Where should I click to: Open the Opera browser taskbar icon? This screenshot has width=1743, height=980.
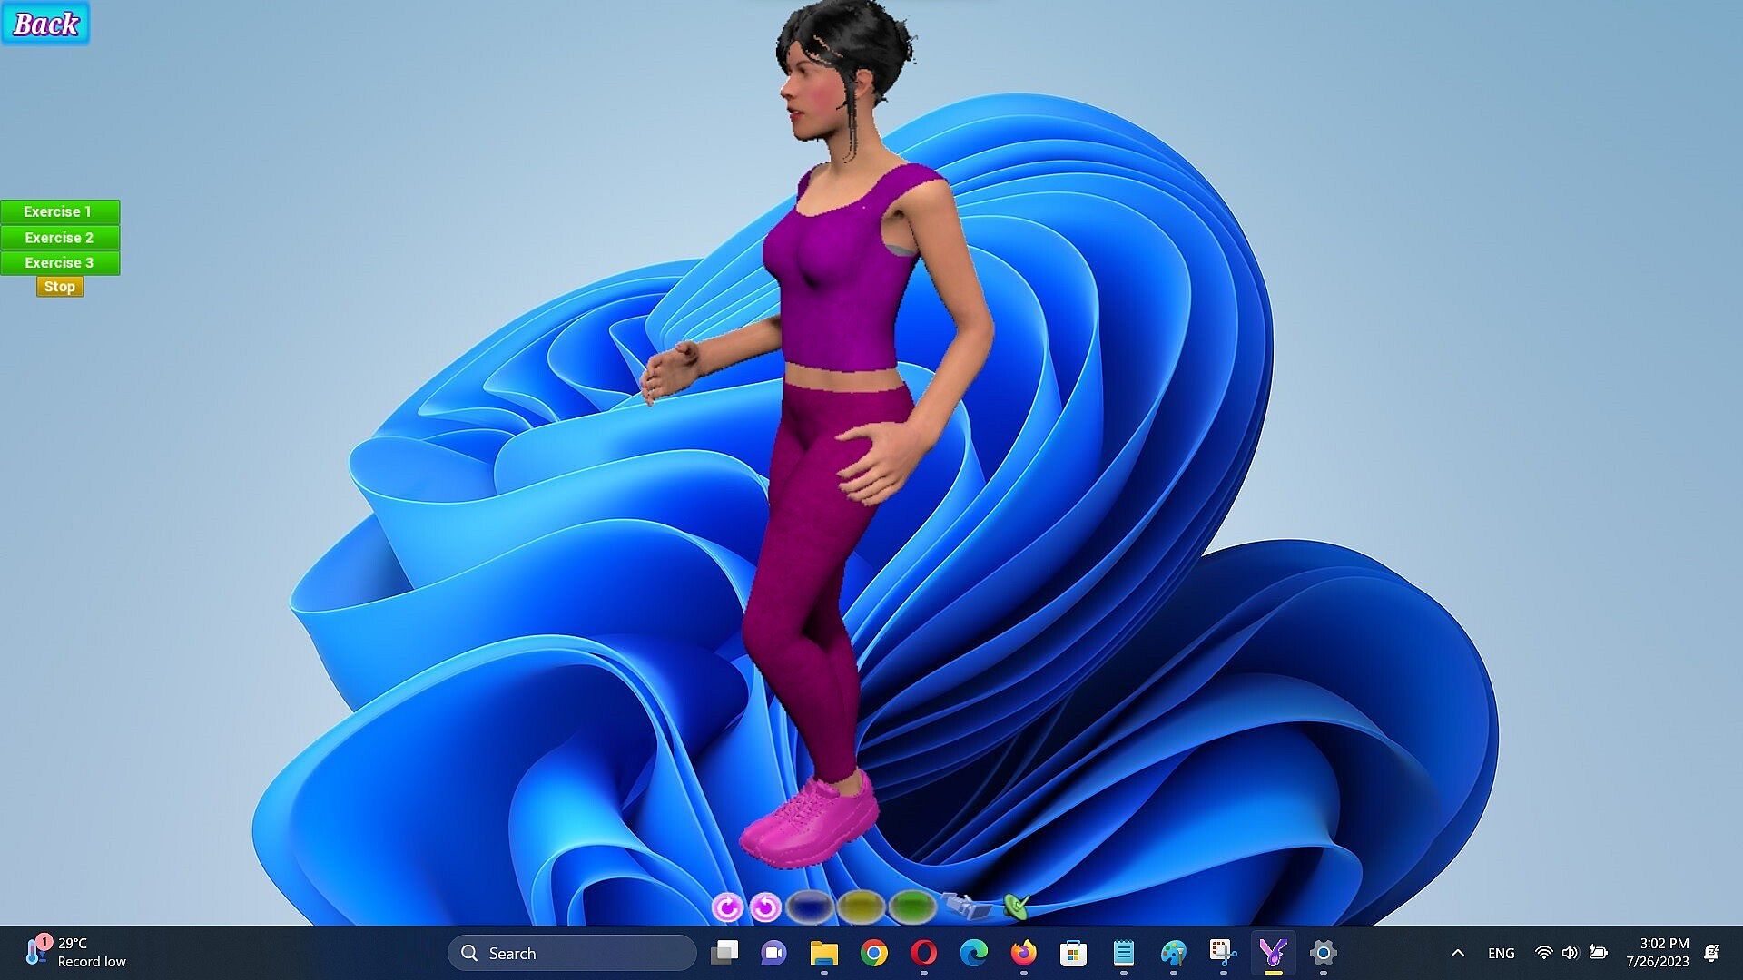coord(923,953)
